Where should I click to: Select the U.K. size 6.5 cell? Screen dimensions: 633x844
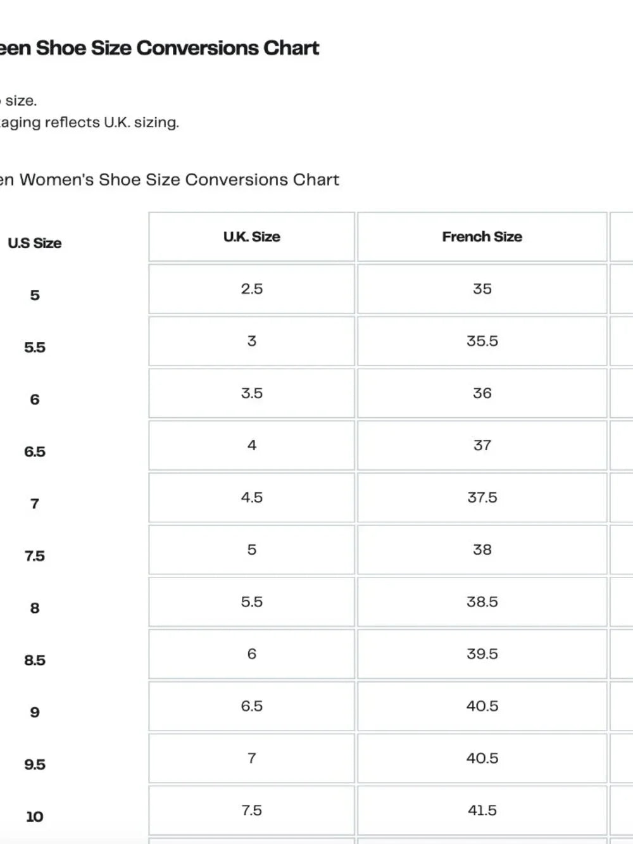click(x=251, y=706)
